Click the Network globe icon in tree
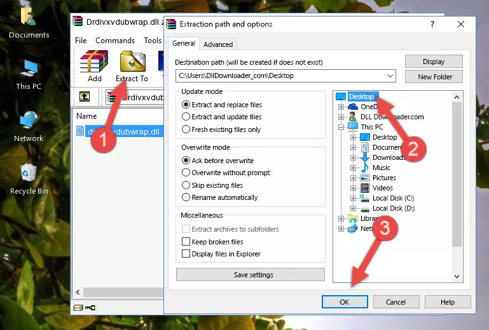This screenshot has height=330, width=489. click(353, 228)
